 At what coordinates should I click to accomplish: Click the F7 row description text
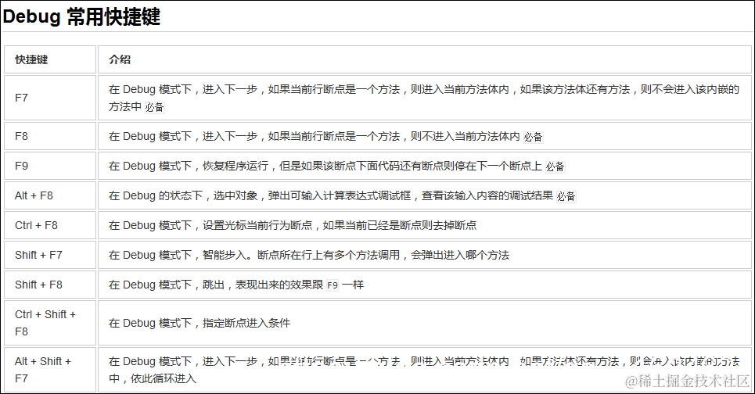point(424,98)
